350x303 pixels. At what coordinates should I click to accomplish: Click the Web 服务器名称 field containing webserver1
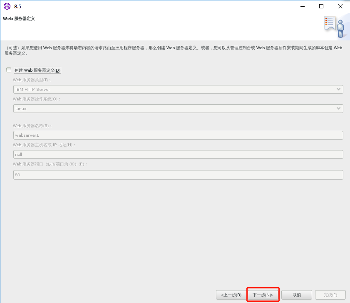[178, 135]
